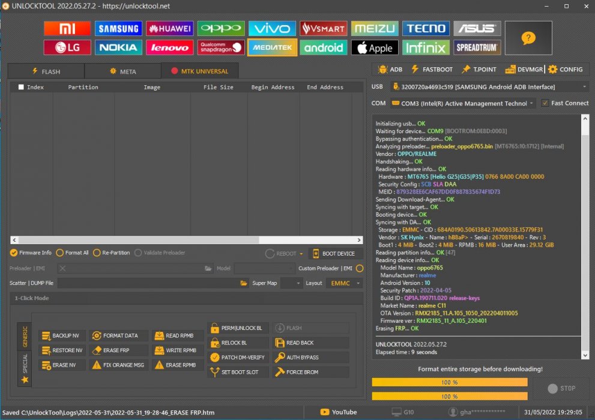Select the Xiaomi MI brand logo

tap(67, 28)
